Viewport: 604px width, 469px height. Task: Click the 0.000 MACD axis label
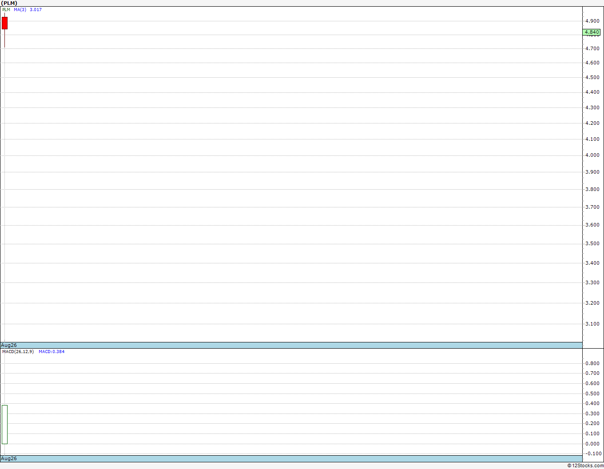(592, 444)
